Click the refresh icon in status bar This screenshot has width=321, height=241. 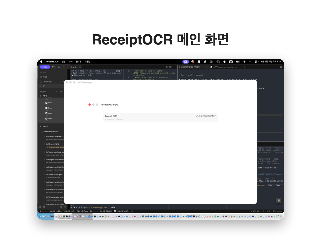click(x=132, y=211)
